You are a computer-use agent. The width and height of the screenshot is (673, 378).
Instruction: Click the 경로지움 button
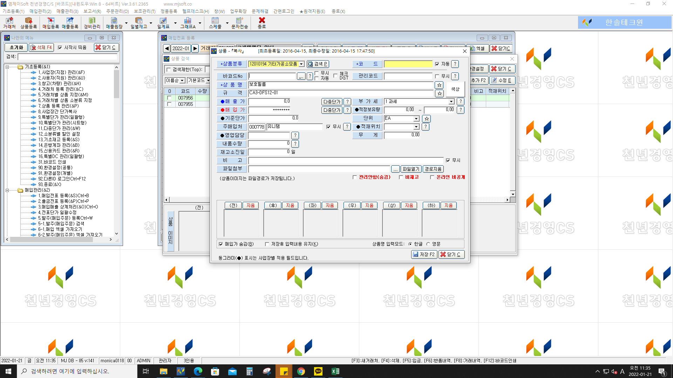(433, 169)
